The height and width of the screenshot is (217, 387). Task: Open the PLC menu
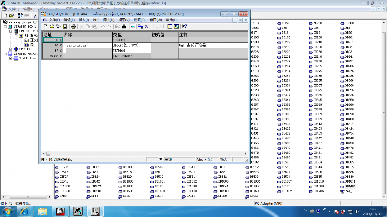(x=96, y=20)
